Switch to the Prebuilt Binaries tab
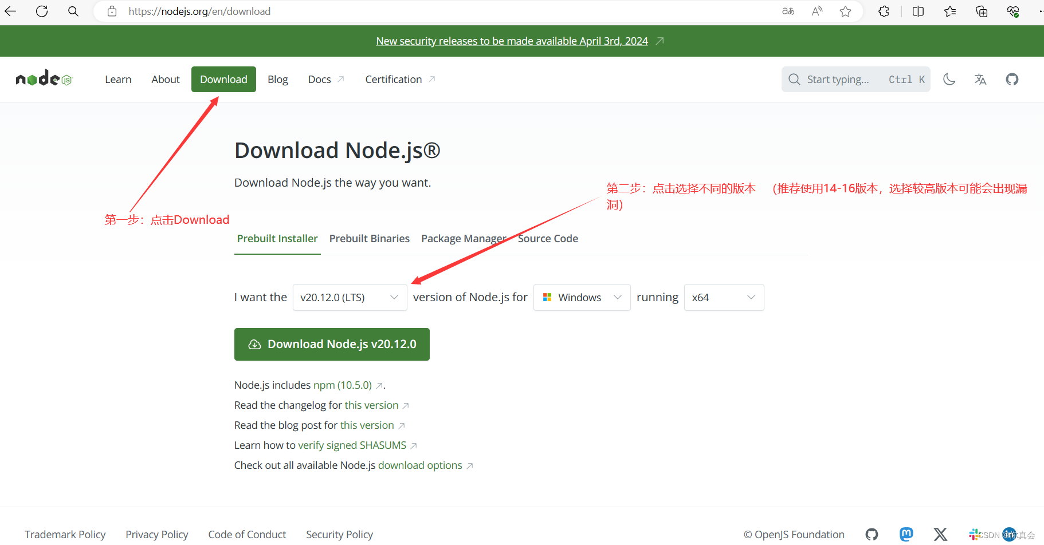Image resolution: width=1044 pixels, height=545 pixels. 370,238
